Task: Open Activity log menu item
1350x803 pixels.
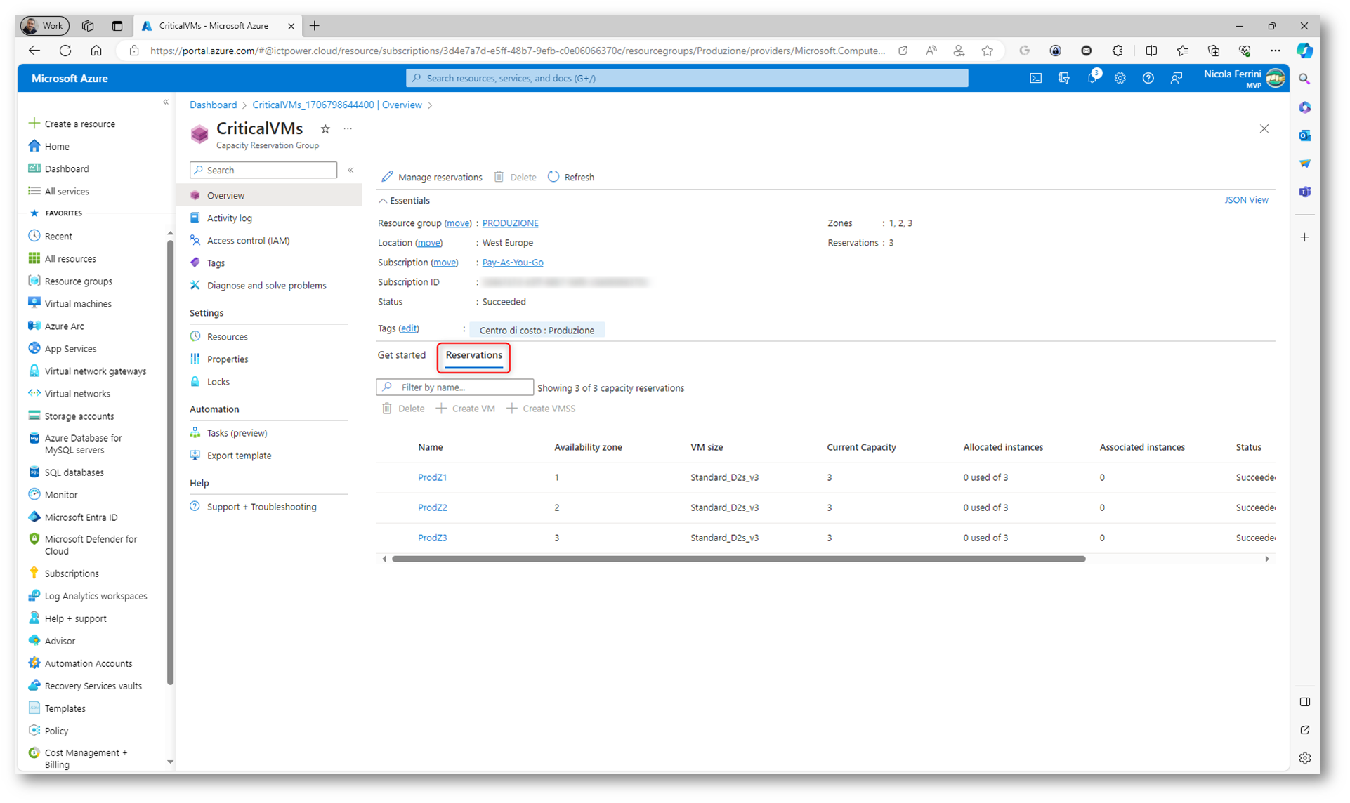Action: (x=229, y=218)
